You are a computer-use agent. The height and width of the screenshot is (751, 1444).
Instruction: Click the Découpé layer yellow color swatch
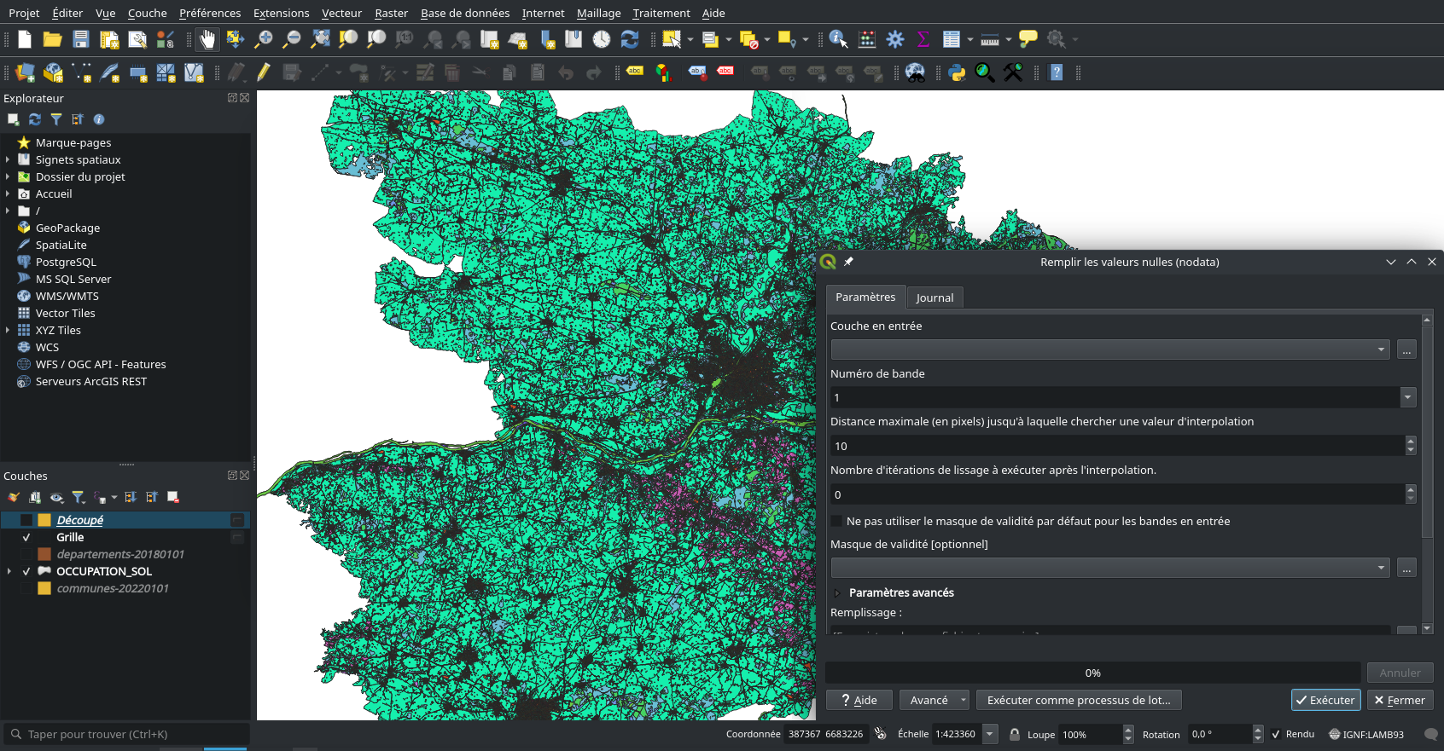pos(44,520)
